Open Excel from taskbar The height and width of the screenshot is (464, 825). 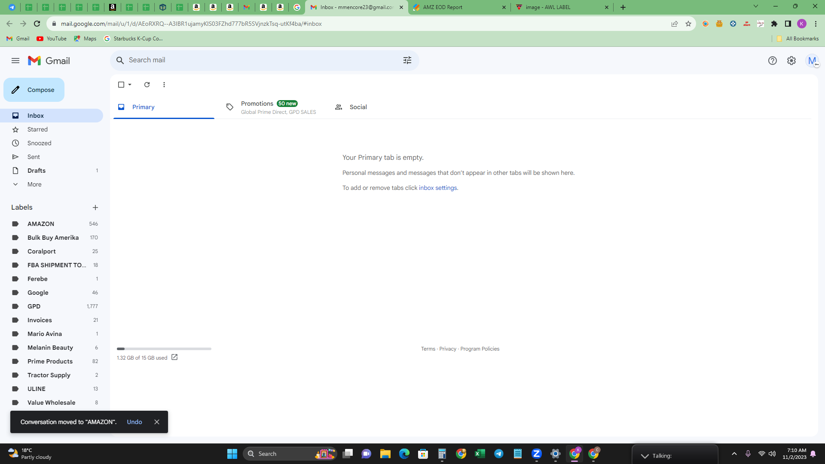[480, 454]
